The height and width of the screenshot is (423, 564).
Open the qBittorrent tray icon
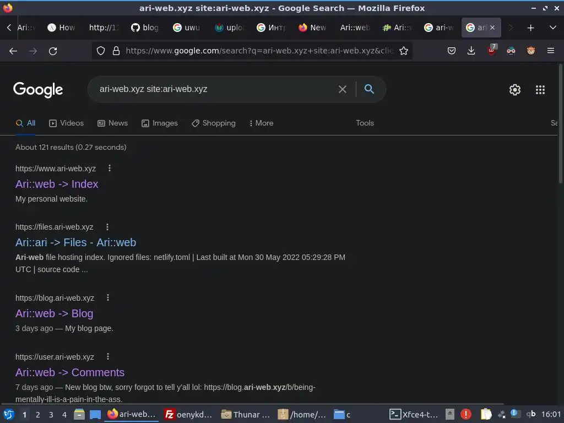[531, 414]
